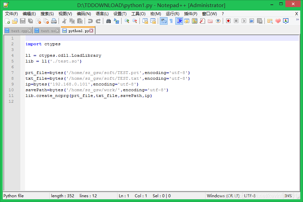Open the 编辑(E) menu

[29, 14]
